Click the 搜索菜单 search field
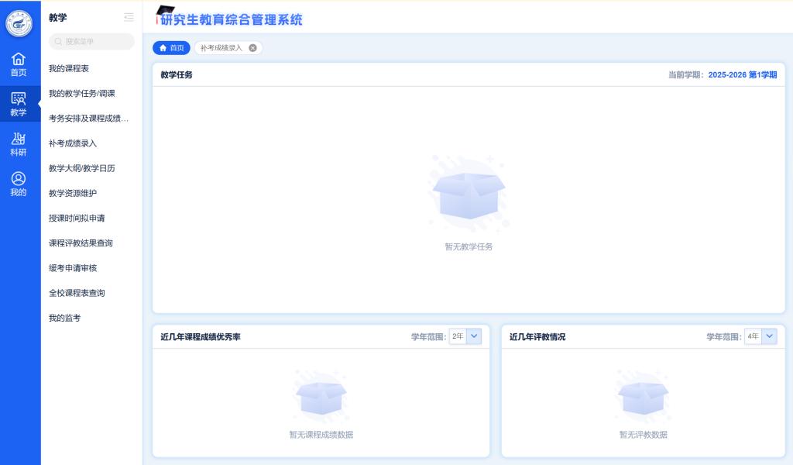793x465 pixels. [91, 42]
